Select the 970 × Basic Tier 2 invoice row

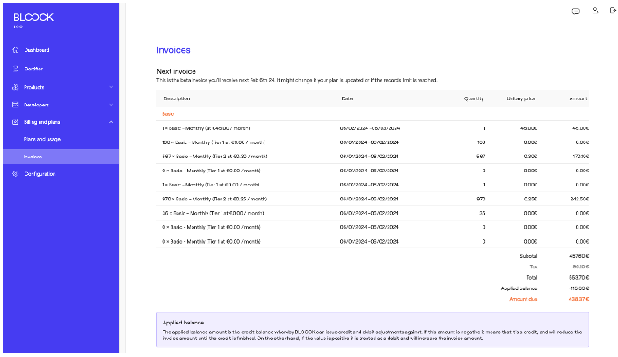coord(215,199)
